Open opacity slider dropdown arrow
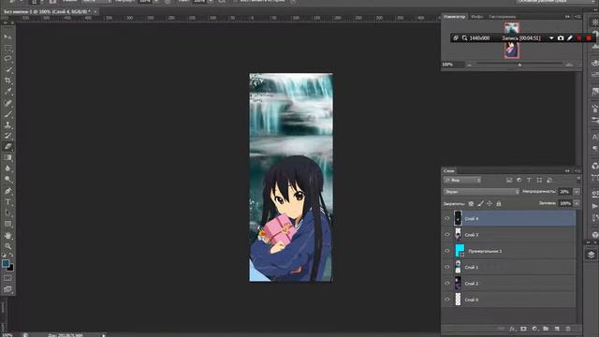Image resolution: width=599 pixels, height=337 pixels. tap(577, 191)
